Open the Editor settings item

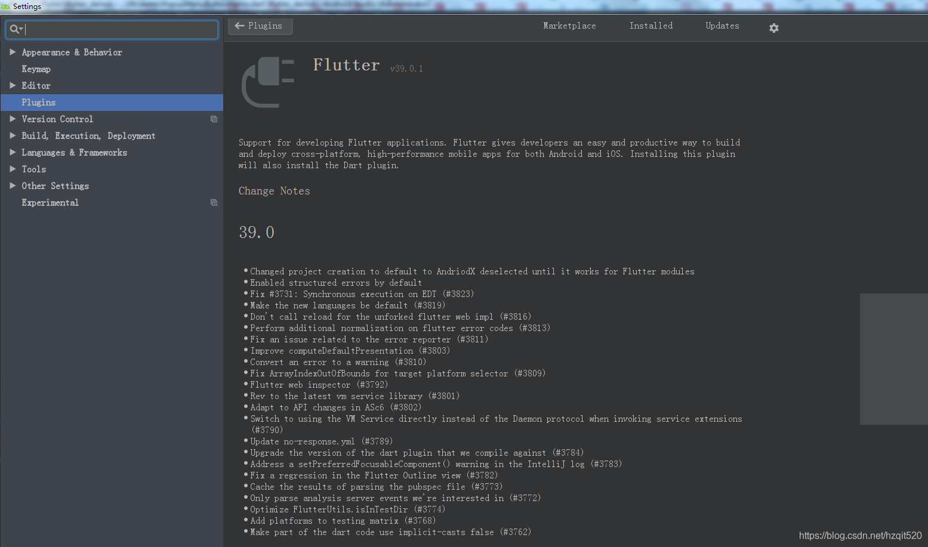36,86
